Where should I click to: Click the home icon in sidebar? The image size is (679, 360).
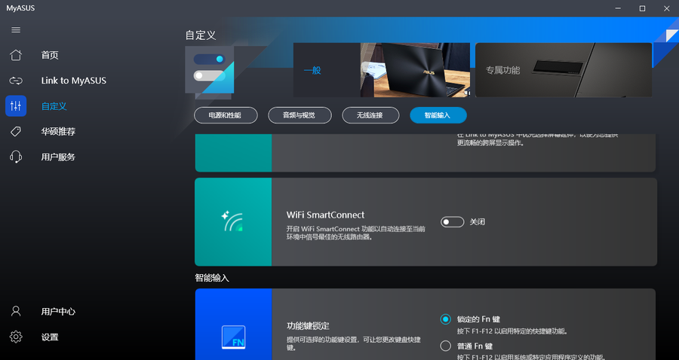point(16,55)
